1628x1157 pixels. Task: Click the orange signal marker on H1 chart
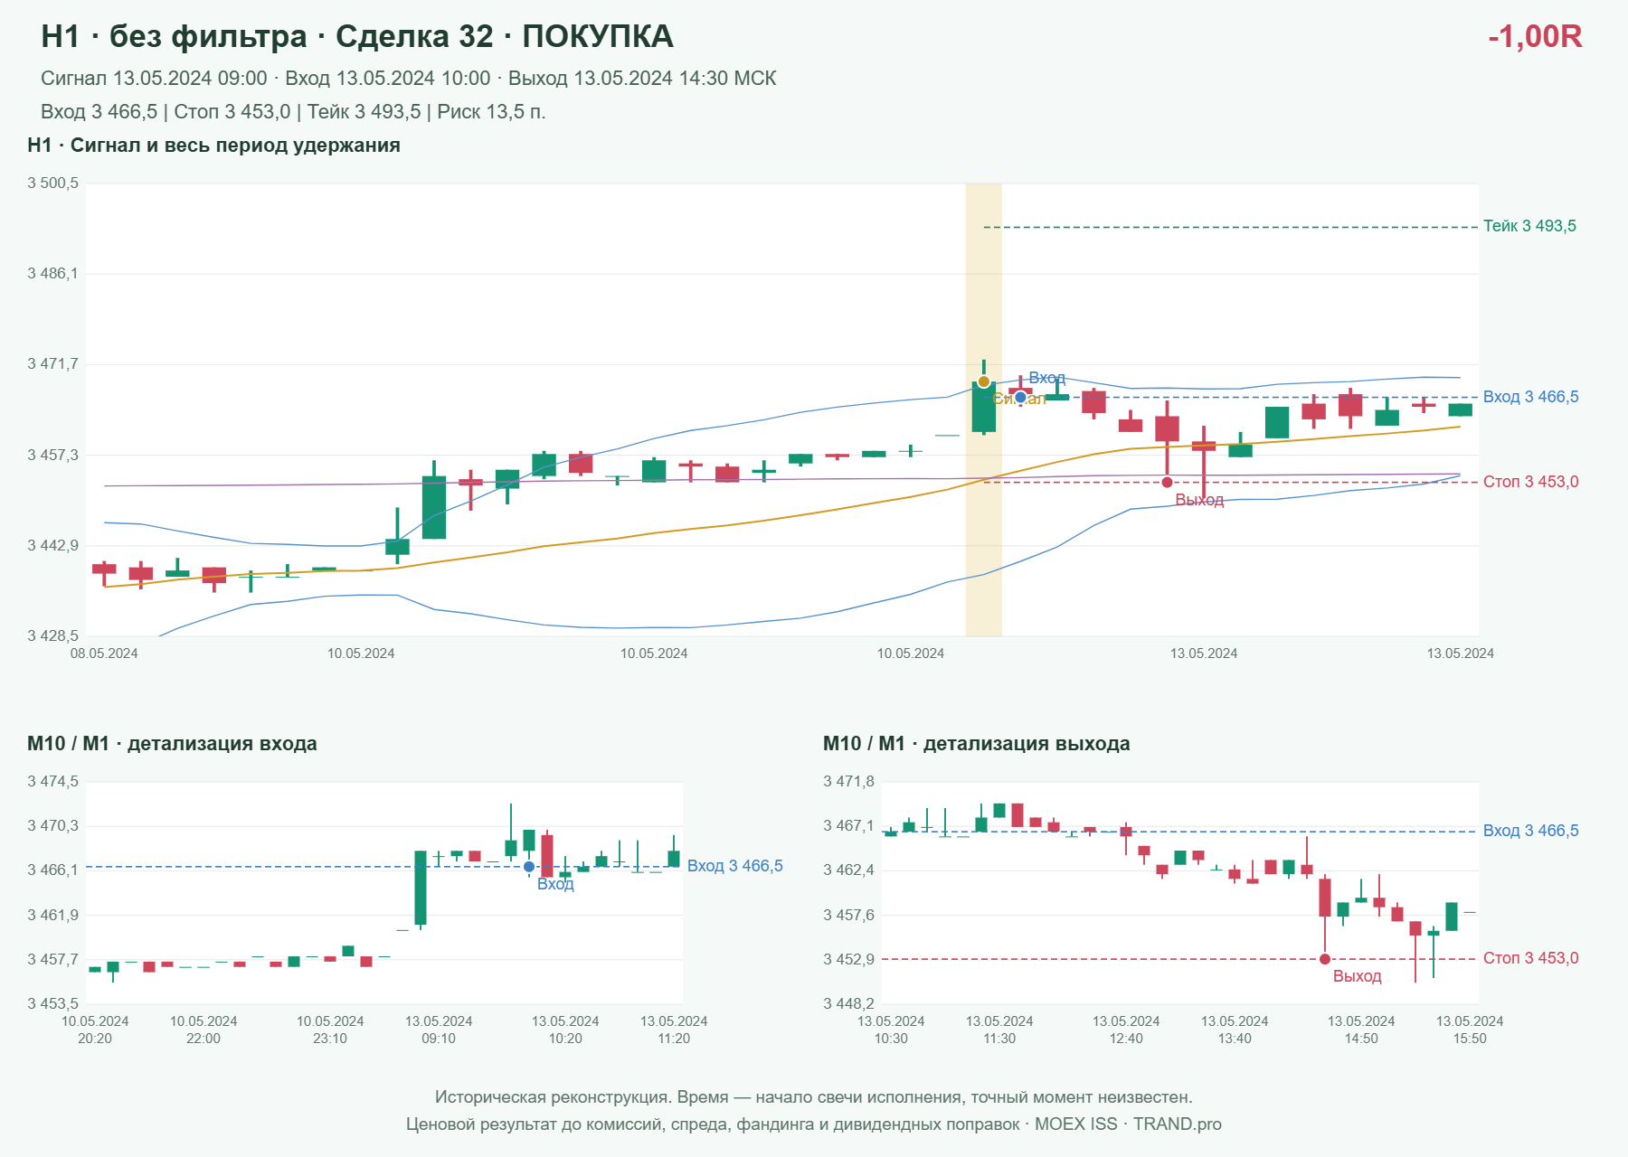point(983,381)
